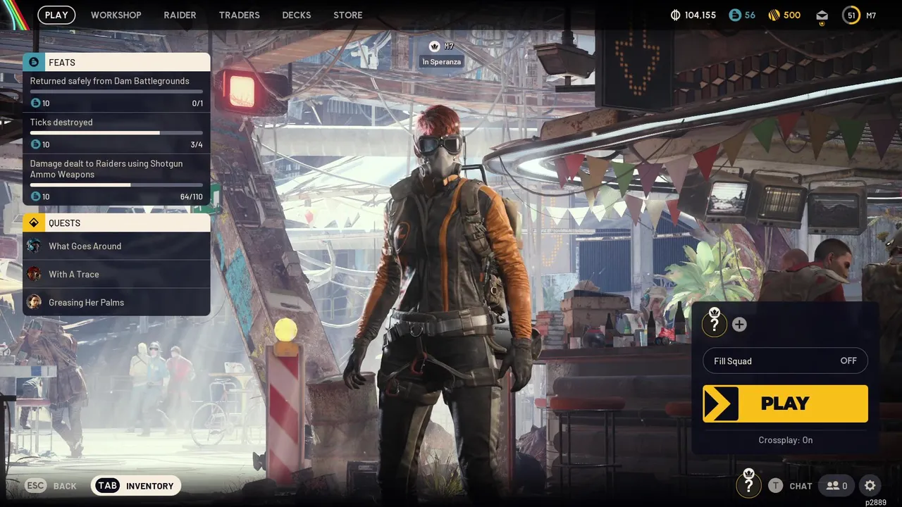The height and width of the screenshot is (507, 902).
Task: Open the Greasing Her Palms quest
Action: (116, 302)
